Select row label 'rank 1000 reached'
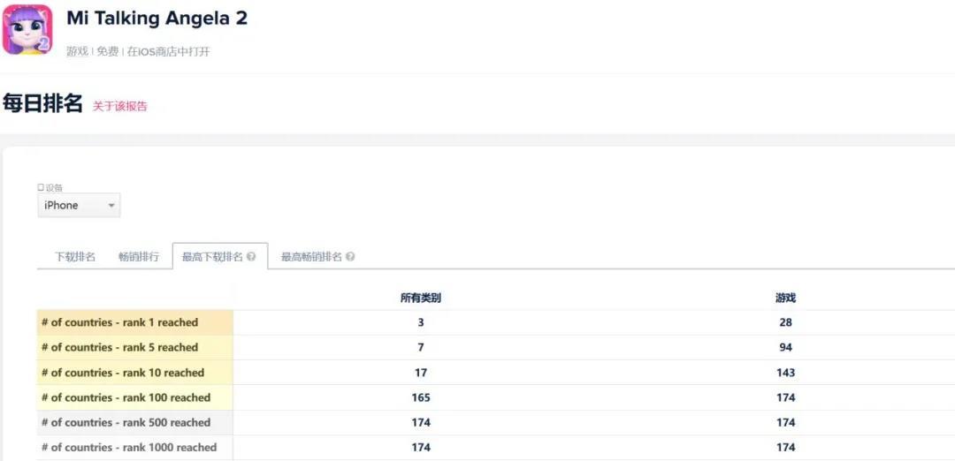Viewport: 955px width, 461px height. [x=134, y=447]
